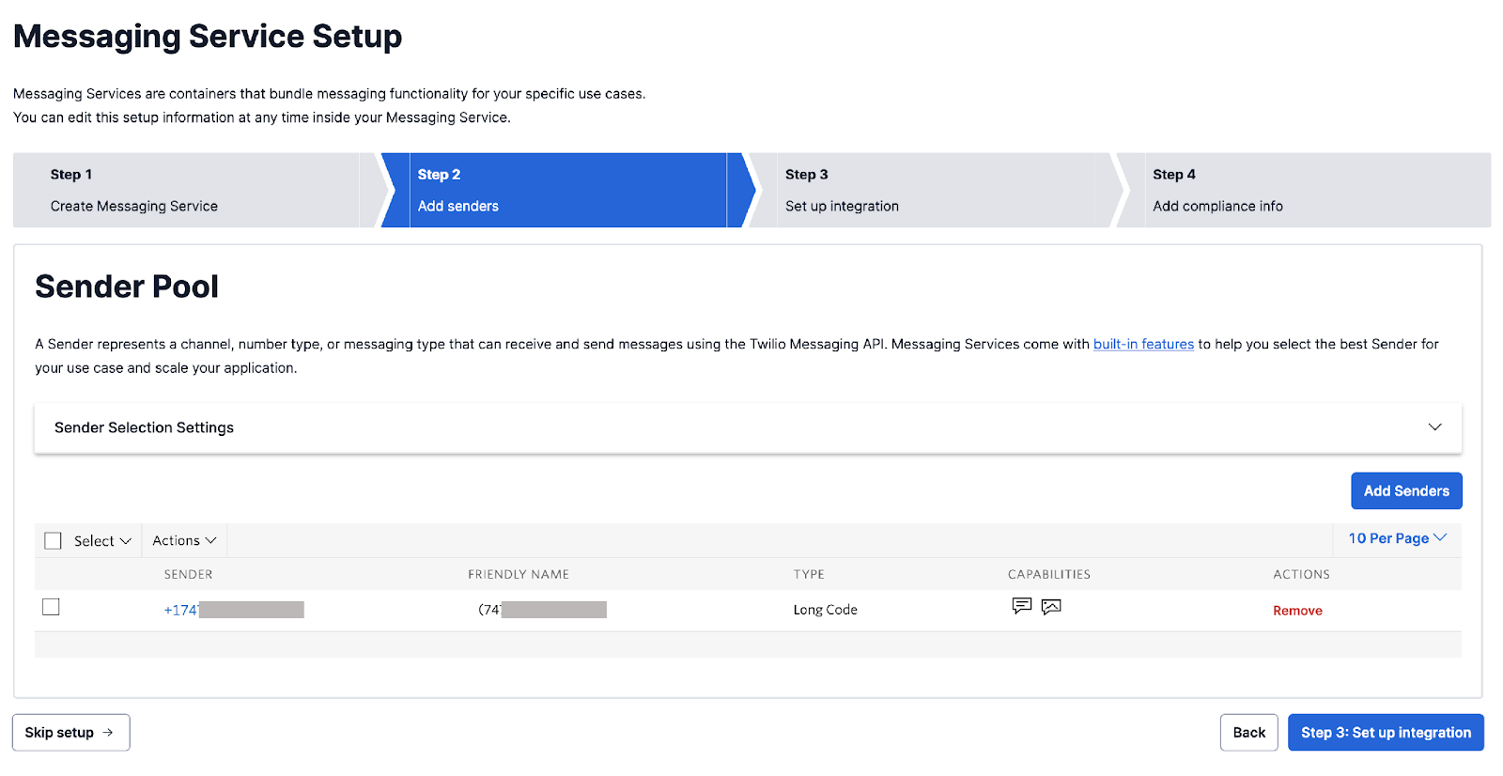Go Back to the previous step
The width and height of the screenshot is (1503, 776).
(x=1249, y=733)
